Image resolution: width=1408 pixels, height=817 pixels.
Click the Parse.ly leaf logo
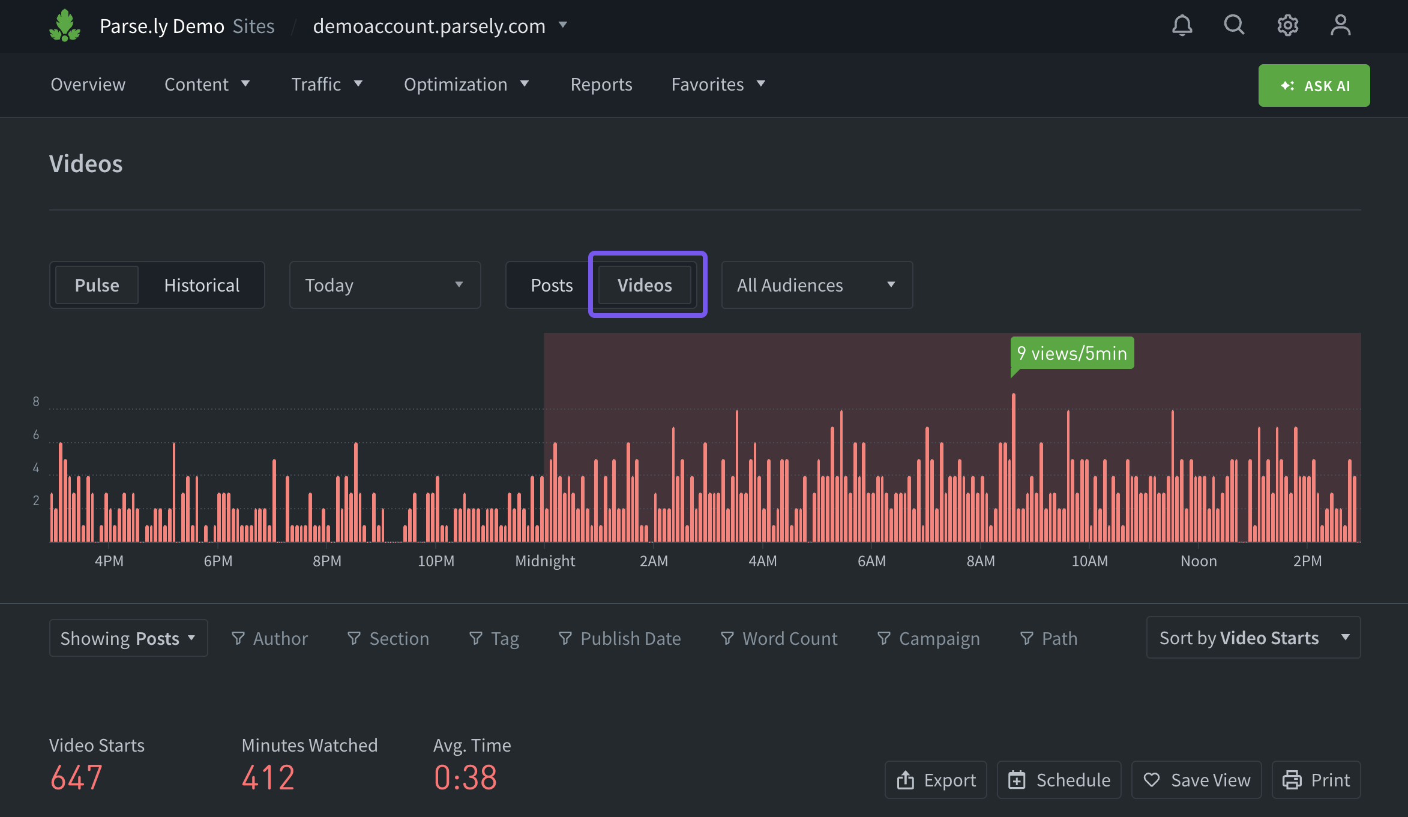coord(65,26)
